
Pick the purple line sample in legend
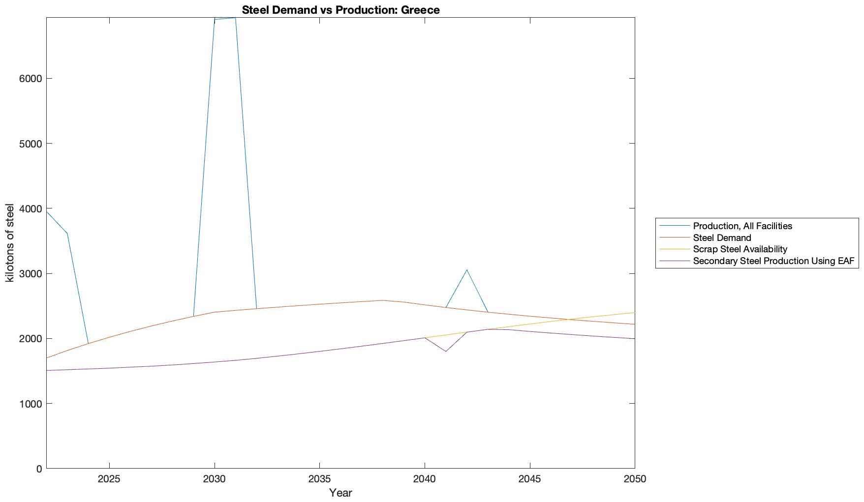click(x=674, y=261)
